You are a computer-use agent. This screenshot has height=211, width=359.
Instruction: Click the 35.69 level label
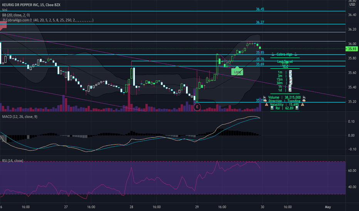(x=260, y=64)
